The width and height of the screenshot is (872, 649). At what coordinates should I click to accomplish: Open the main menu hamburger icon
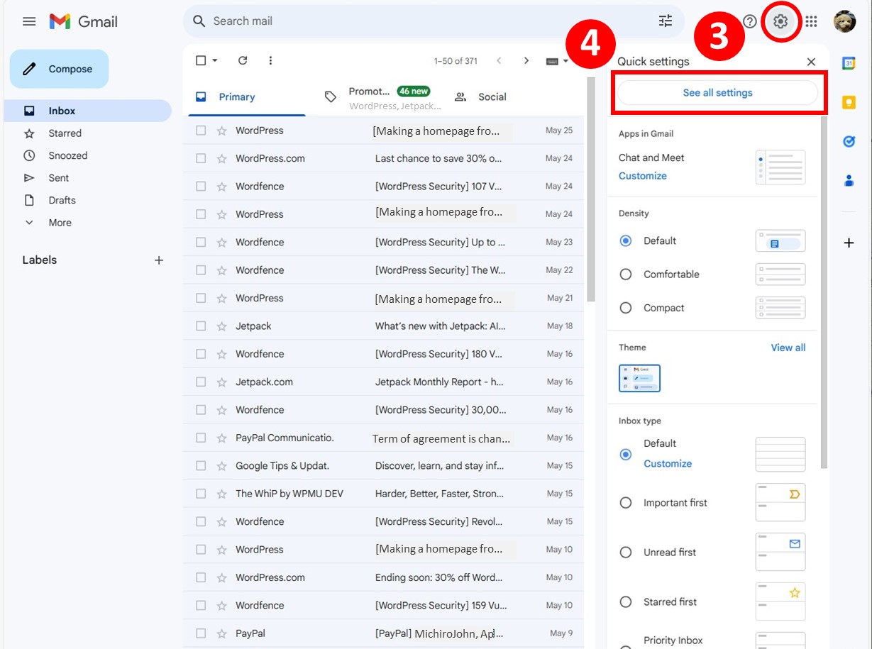29,21
